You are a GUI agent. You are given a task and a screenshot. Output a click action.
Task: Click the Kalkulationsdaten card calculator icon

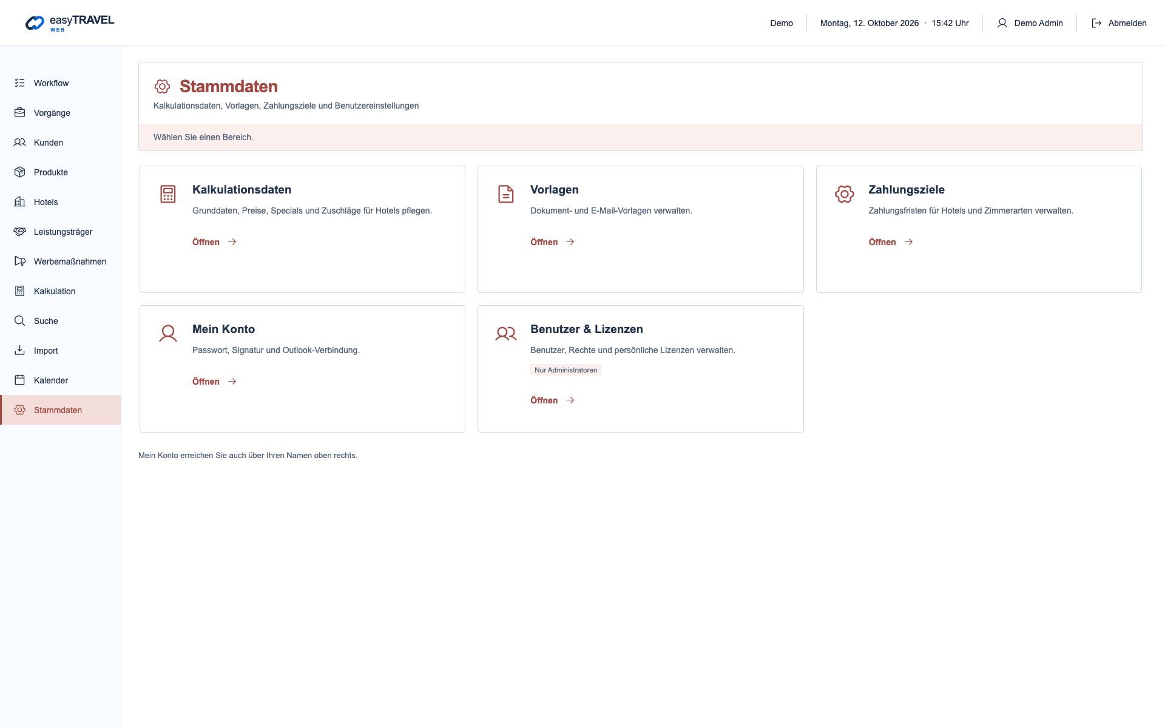(168, 194)
